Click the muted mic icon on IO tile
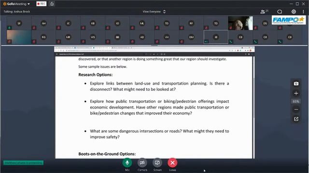 pyautogui.click(x=108, y=28)
